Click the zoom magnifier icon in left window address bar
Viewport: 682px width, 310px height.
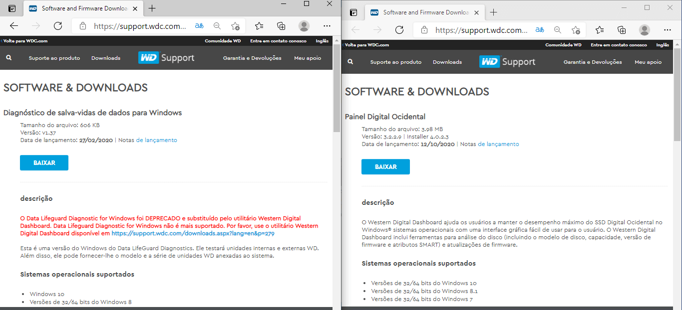tap(217, 26)
